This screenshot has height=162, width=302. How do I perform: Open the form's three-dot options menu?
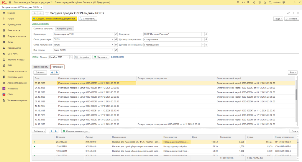(x=293, y=13)
